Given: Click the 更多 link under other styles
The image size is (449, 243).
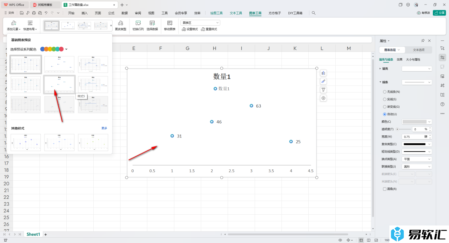Looking at the screenshot, I should tap(105, 128).
